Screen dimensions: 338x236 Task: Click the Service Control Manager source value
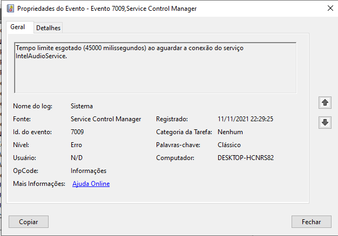106,119
